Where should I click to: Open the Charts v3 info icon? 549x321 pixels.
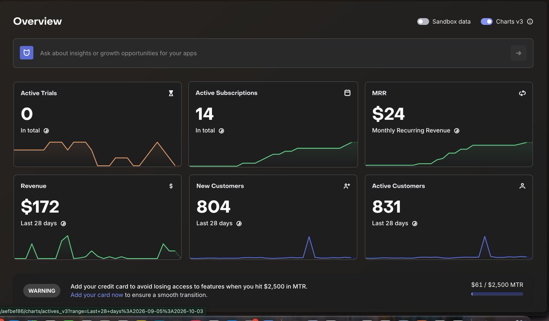pos(530,21)
